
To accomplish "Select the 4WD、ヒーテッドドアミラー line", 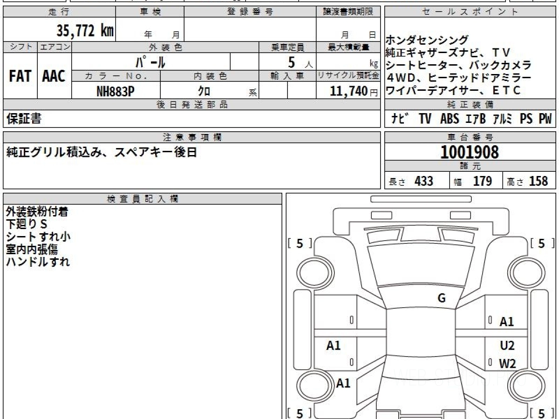I will 458,78.
